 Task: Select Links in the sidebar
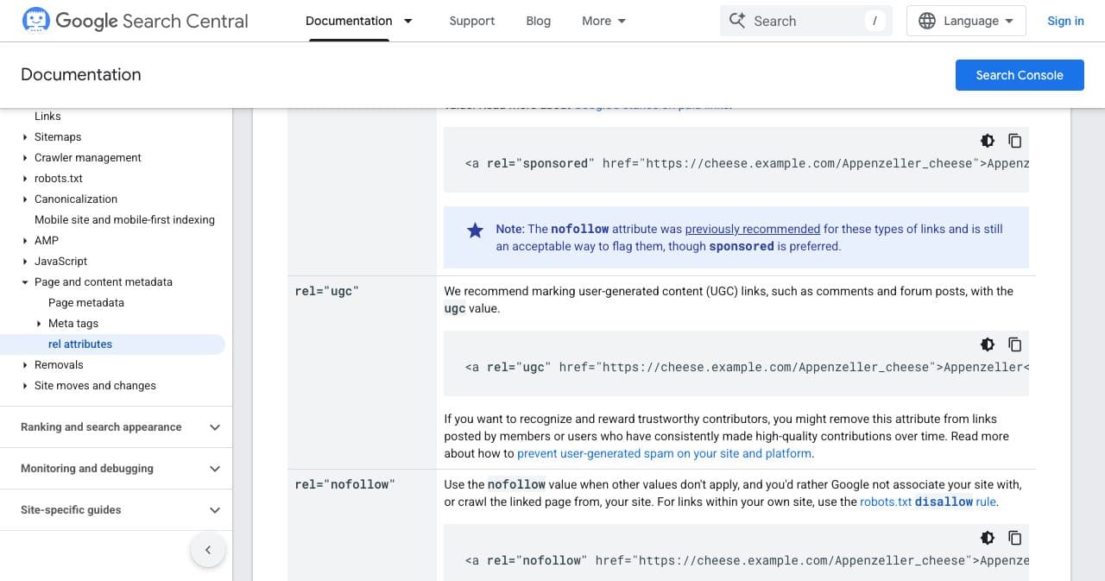[47, 117]
